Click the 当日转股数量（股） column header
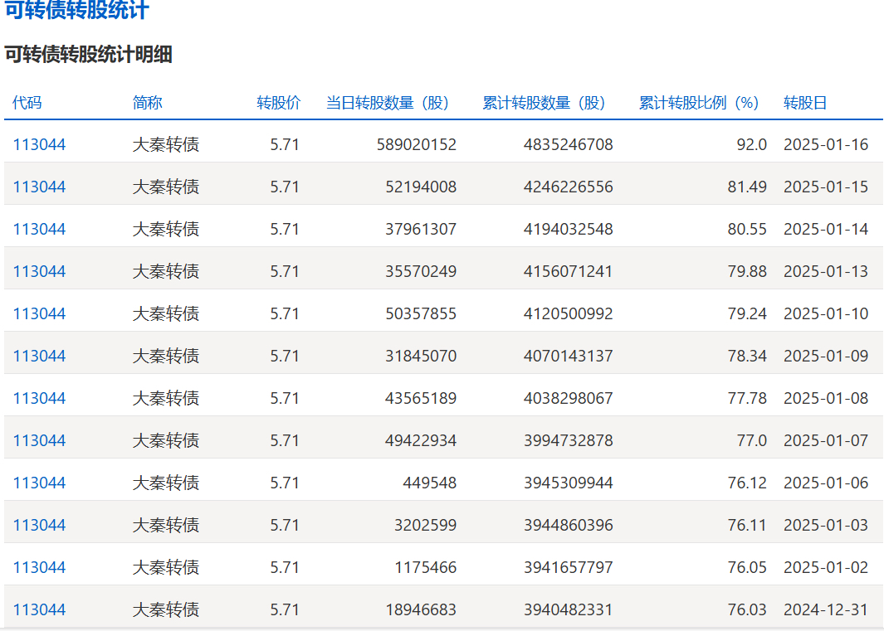Viewport: 884px width, 631px height. pyautogui.click(x=389, y=103)
